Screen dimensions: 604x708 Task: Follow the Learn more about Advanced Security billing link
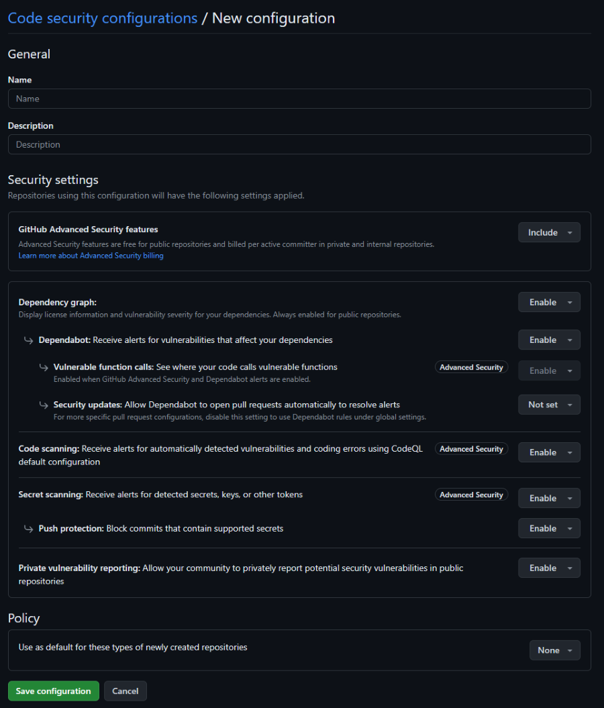(x=91, y=256)
